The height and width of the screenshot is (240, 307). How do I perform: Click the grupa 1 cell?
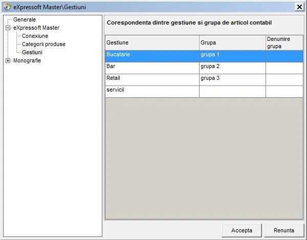tap(232, 56)
